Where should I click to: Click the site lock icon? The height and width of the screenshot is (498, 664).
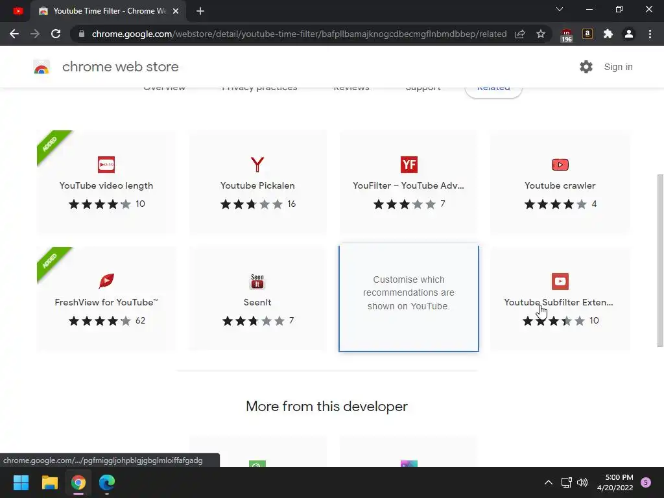[x=81, y=34]
